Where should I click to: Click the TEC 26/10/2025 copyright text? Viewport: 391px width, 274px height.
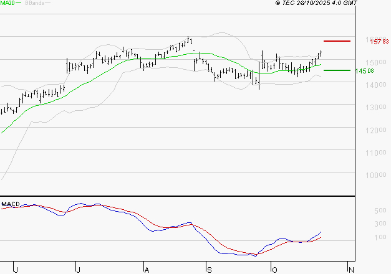(x=316, y=3)
